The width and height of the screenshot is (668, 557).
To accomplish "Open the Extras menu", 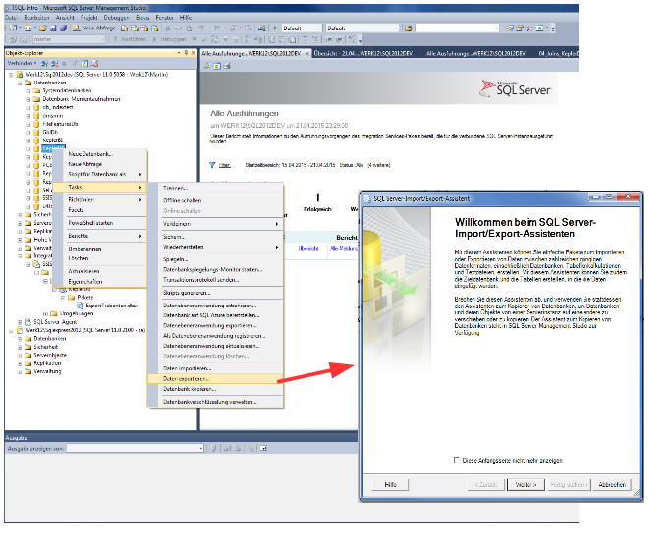I will [x=142, y=18].
